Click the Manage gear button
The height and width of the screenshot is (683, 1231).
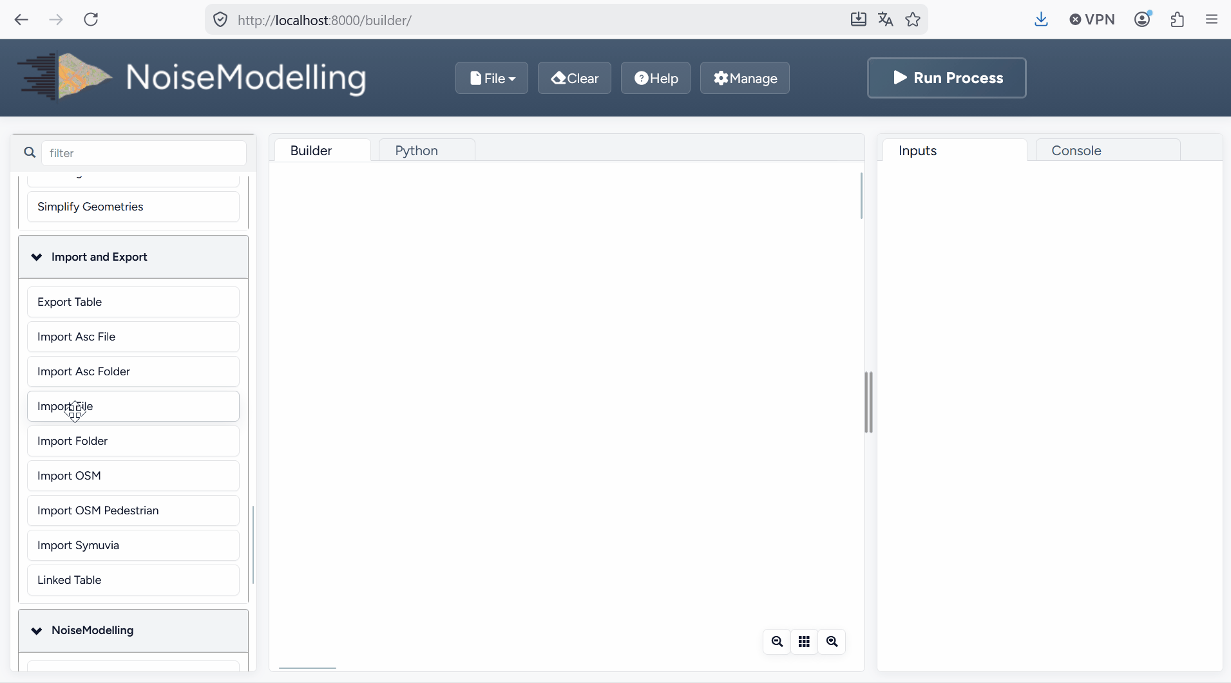click(745, 78)
